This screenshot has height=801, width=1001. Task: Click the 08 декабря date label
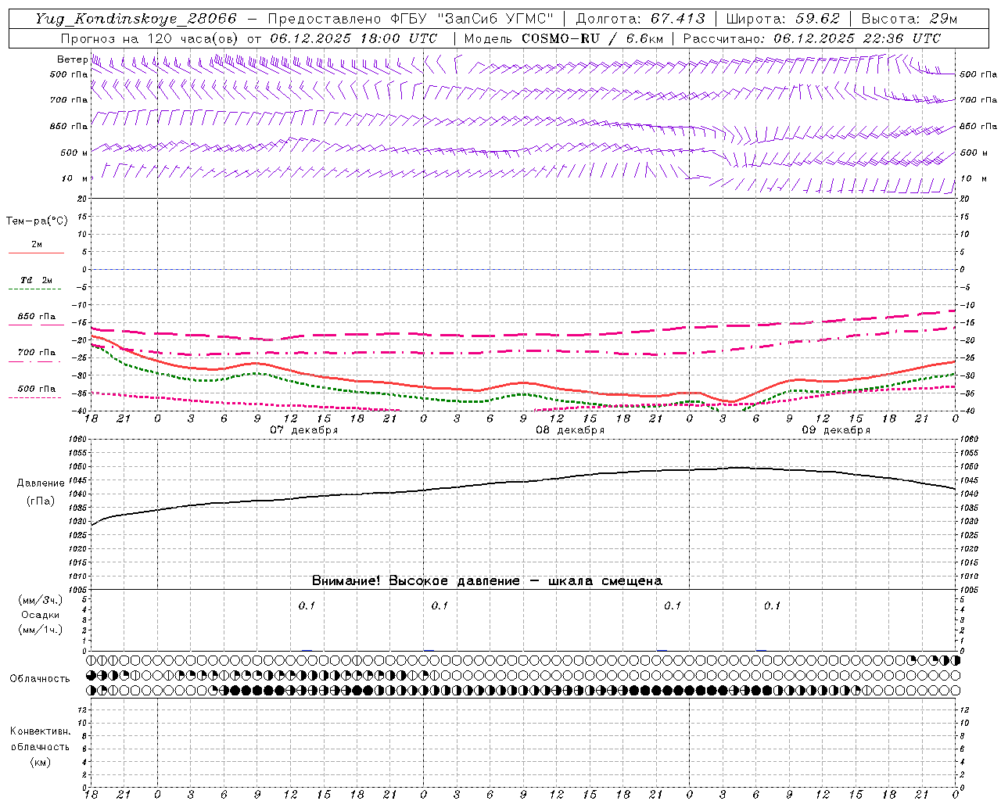pos(569,430)
